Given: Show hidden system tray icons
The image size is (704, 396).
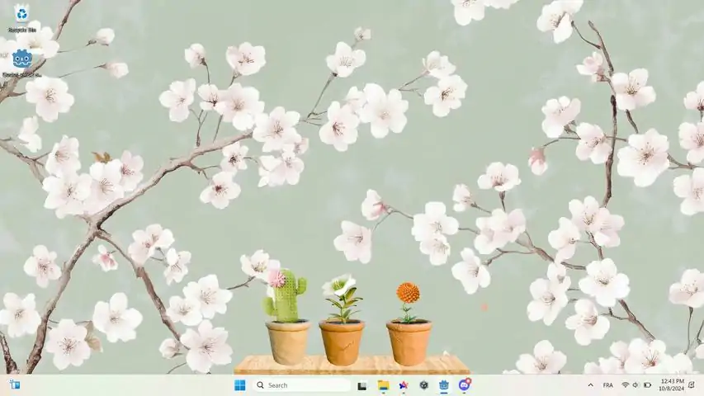Looking at the screenshot, I should (590, 385).
